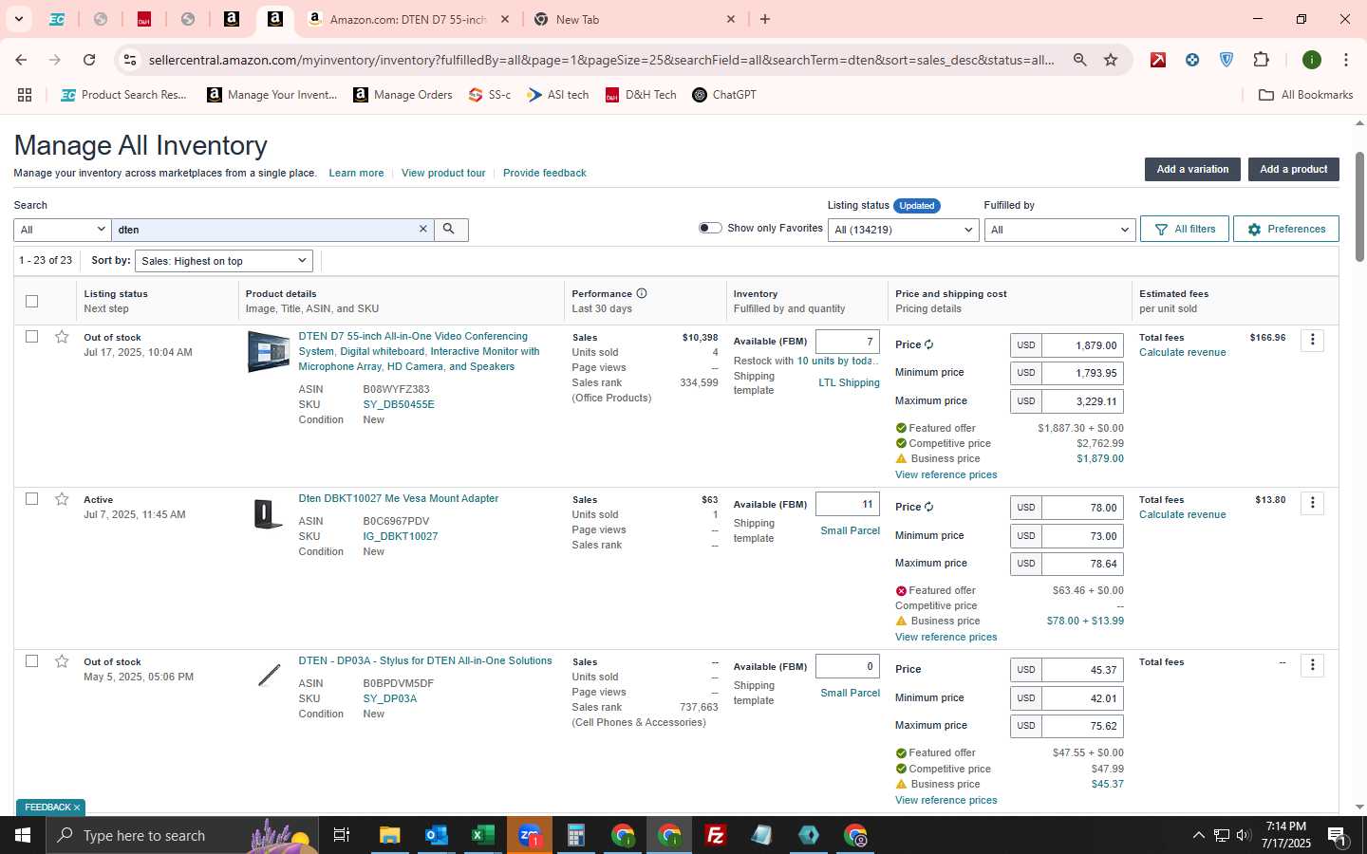Click the page vertical scrollbar thumb
This screenshot has height=854, width=1367.
pos(1359,207)
